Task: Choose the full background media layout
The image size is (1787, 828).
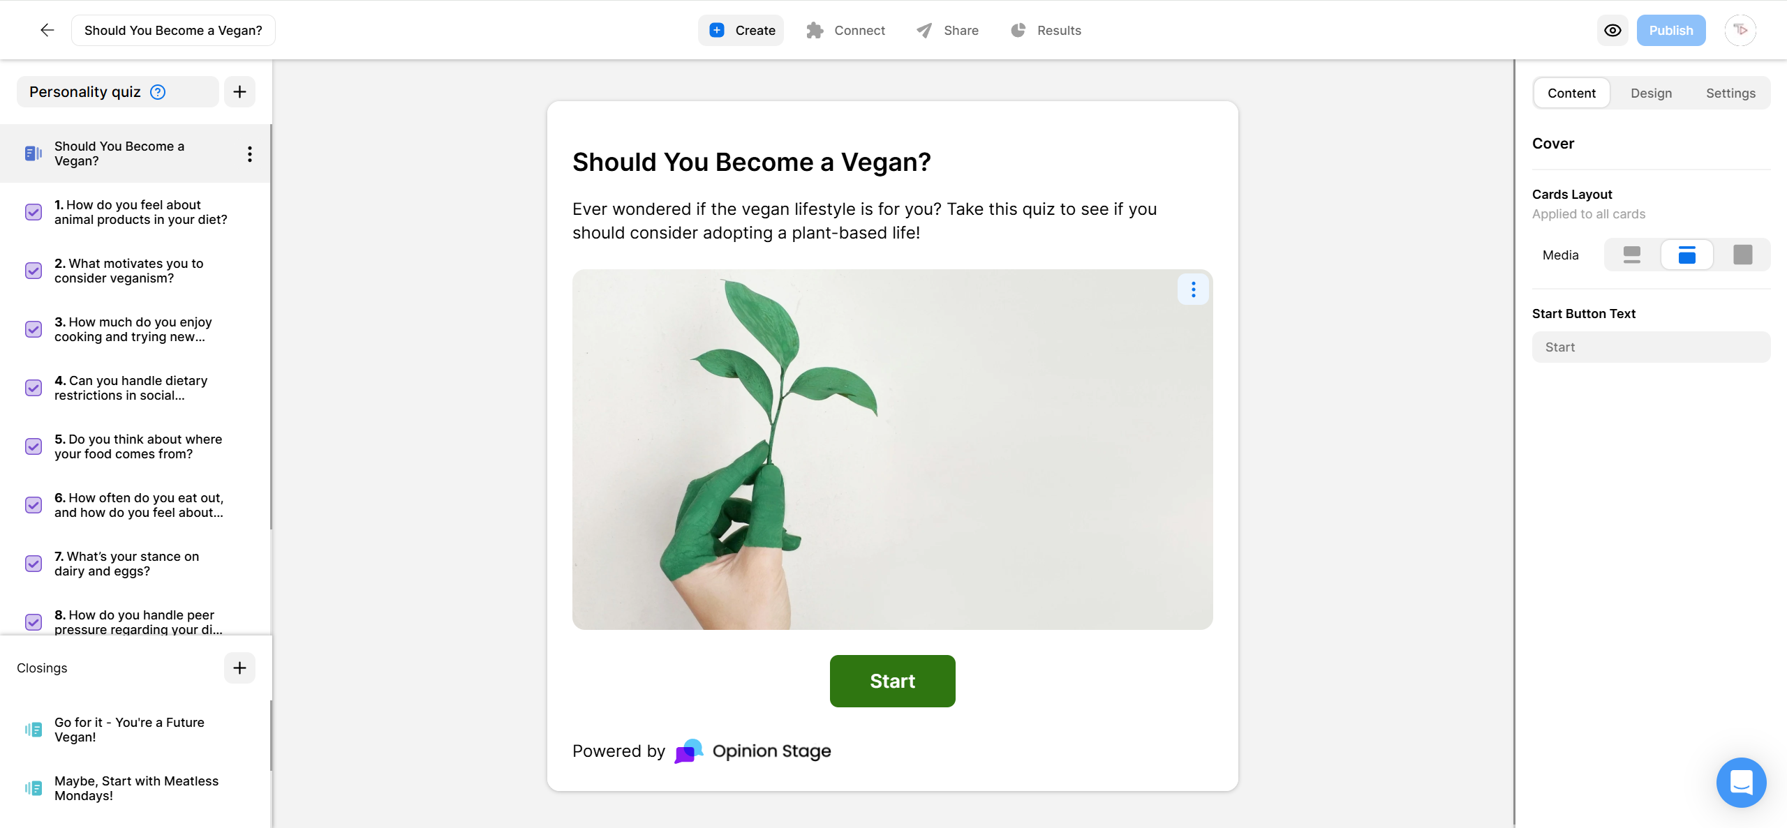Action: [1742, 255]
